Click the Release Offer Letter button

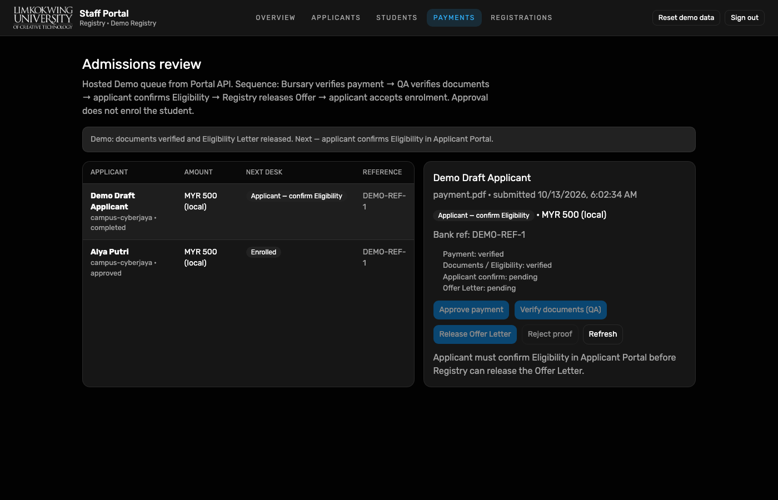click(475, 334)
